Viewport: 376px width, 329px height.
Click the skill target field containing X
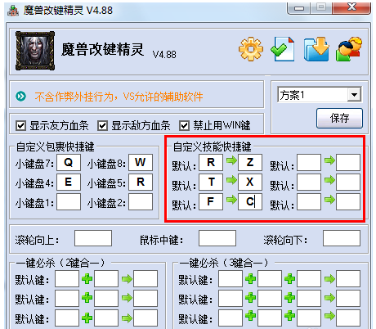(x=250, y=183)
